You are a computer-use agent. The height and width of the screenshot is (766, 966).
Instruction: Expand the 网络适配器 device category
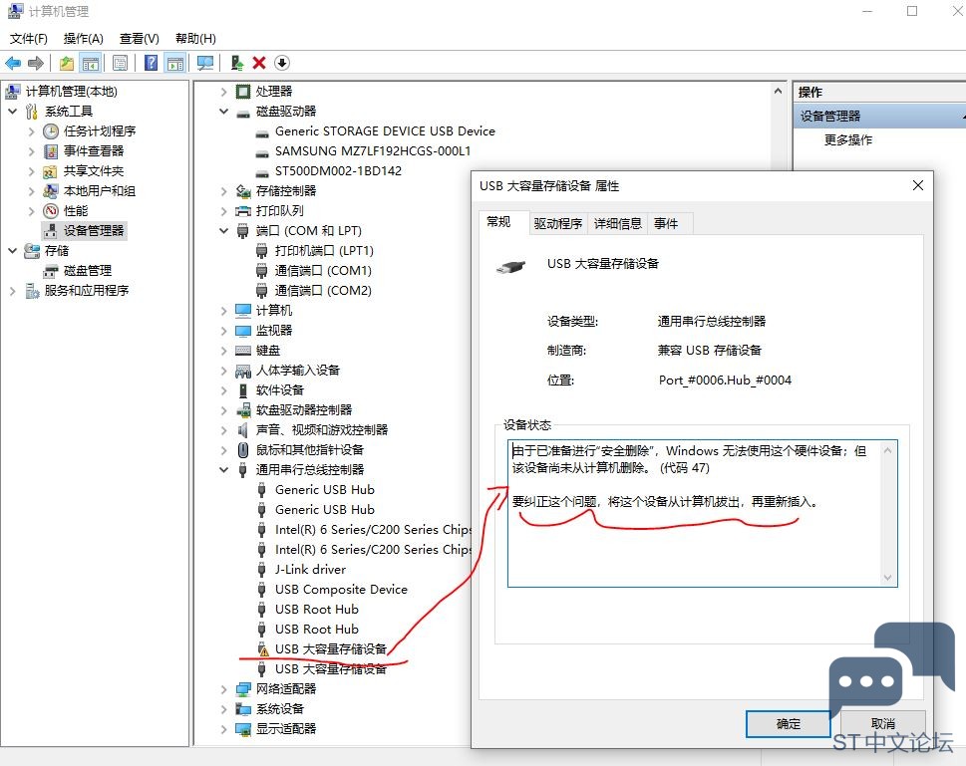[x=223, y=689]
